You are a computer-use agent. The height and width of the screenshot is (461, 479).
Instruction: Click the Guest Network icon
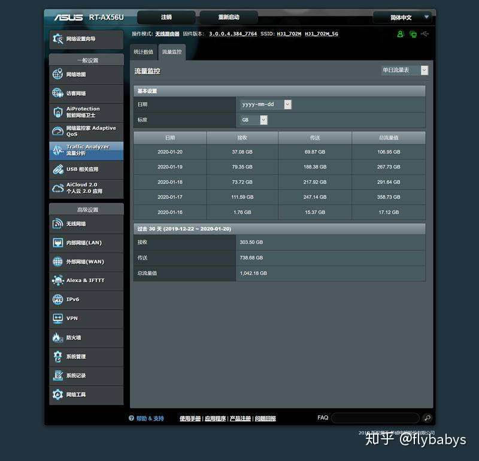57,93
